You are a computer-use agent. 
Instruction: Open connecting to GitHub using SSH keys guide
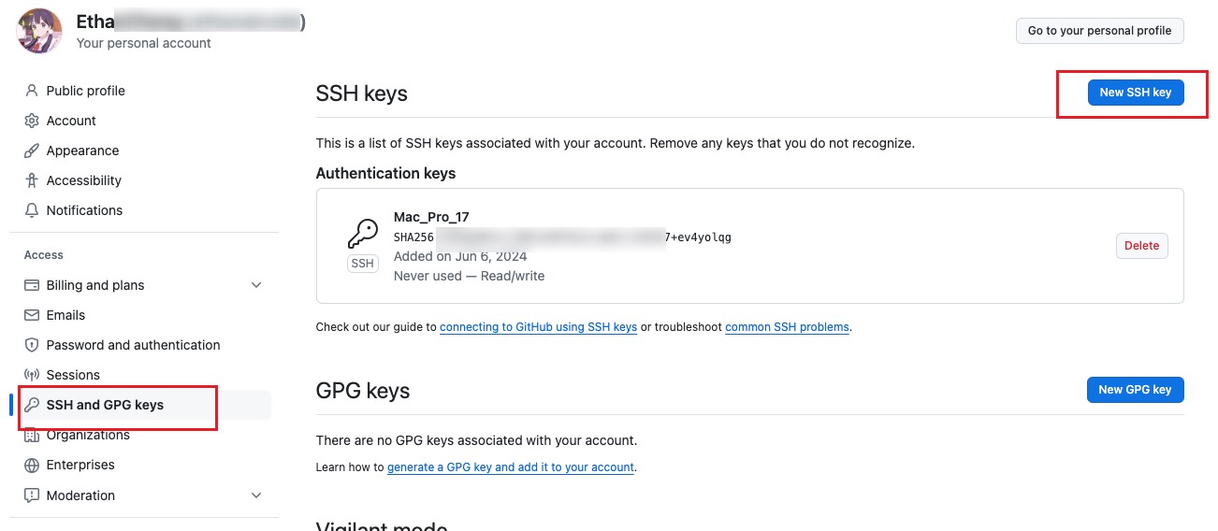click(538, 327)
